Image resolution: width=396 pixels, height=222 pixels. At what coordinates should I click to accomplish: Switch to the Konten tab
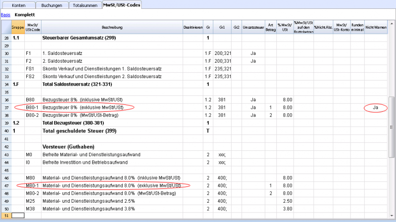(19, 5)
